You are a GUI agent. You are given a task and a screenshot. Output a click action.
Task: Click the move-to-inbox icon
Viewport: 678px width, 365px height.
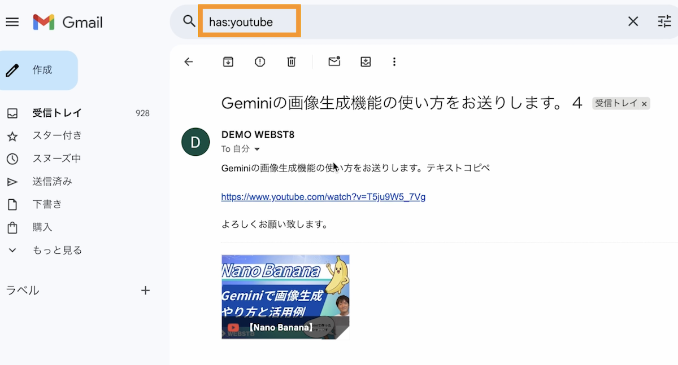(366, 62)
